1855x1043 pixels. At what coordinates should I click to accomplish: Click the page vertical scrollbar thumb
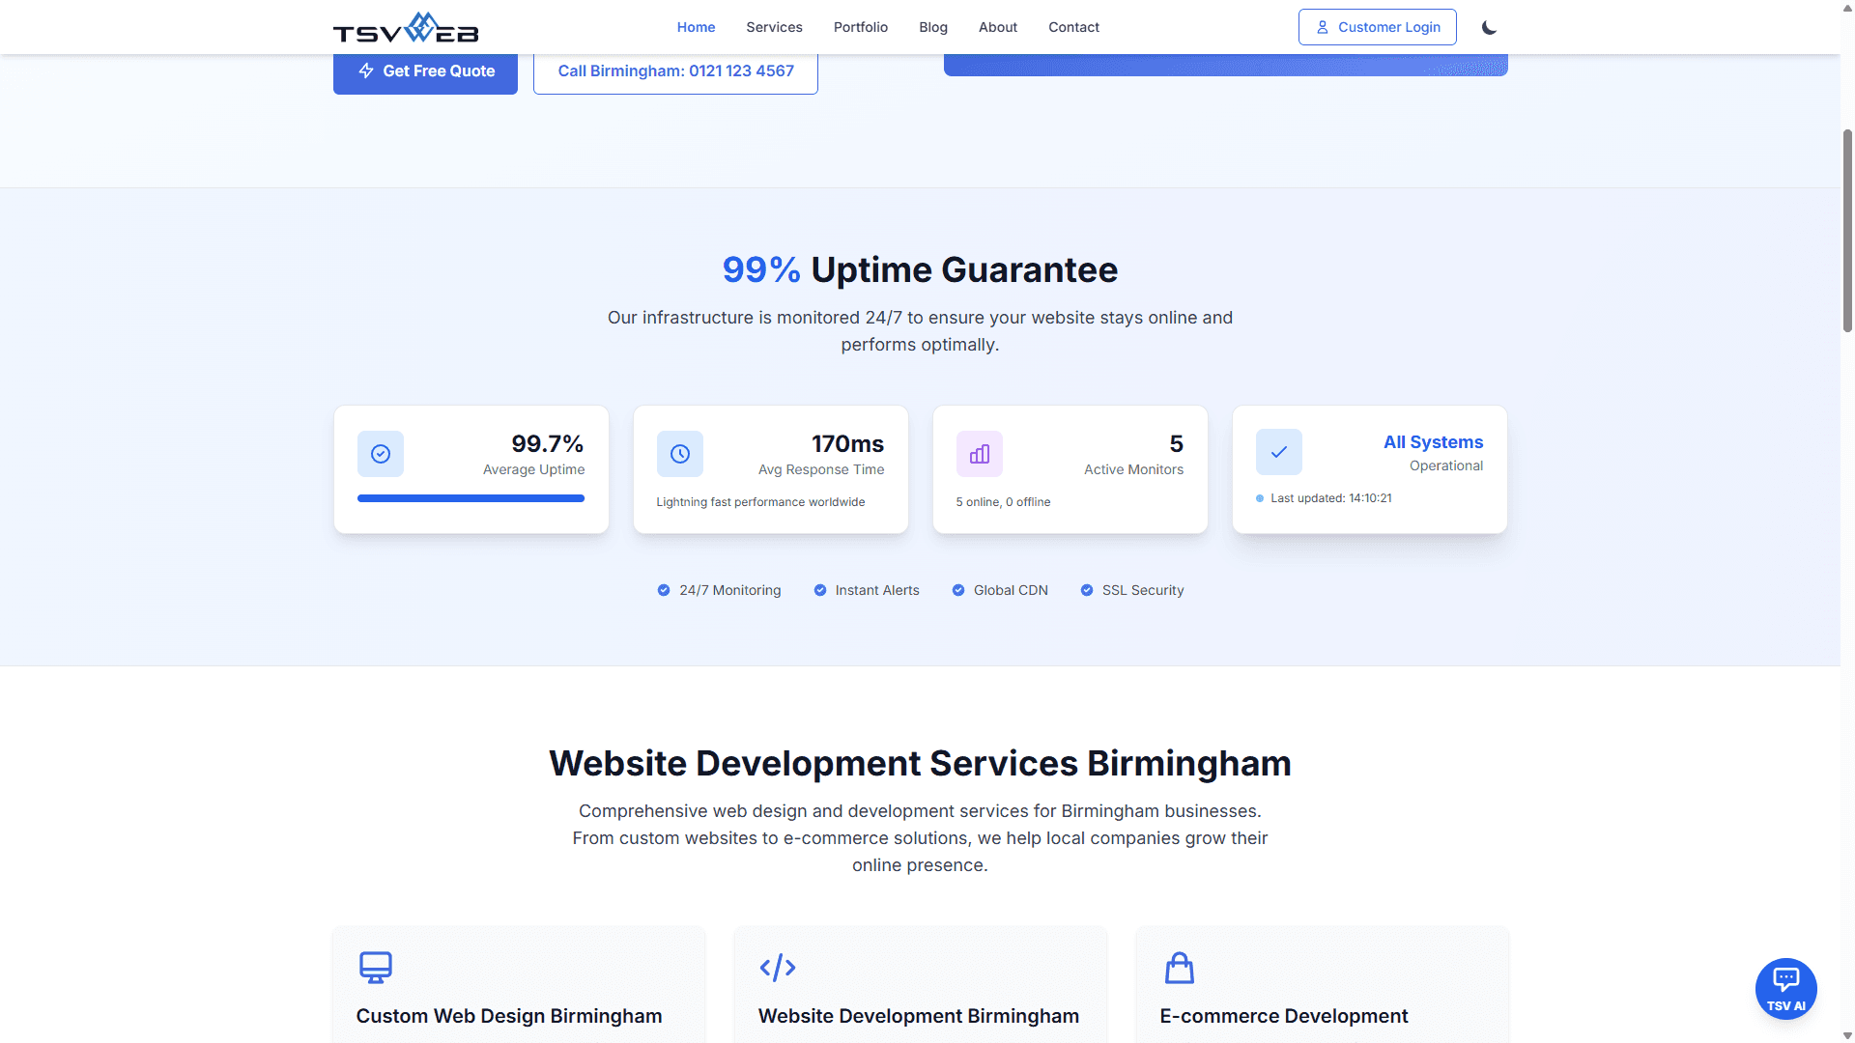coord(1847,230)
